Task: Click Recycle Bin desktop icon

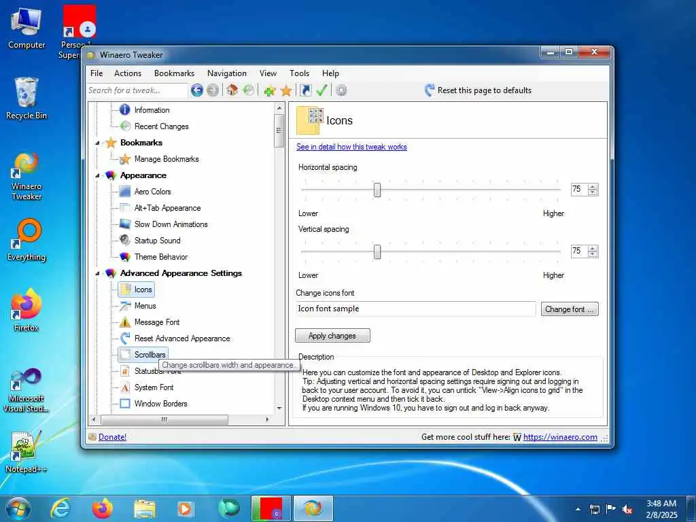Action: [27, 99]
